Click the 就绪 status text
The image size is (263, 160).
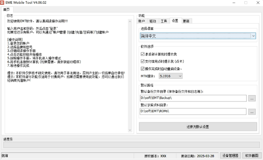pyautogui.click(x=5, y=156)
